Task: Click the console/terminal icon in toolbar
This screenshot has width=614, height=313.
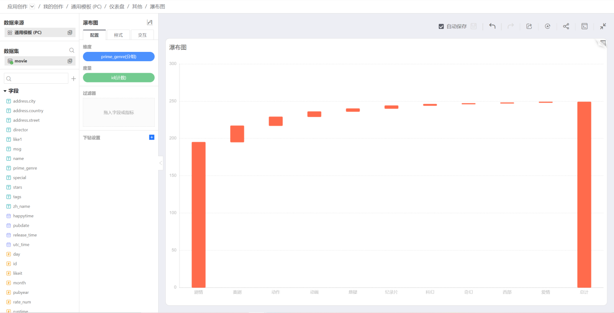Action: click(x=585, y=26)
